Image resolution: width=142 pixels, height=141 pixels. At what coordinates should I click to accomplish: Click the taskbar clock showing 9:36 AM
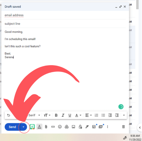pyautogui.click(x=135, y=136)
